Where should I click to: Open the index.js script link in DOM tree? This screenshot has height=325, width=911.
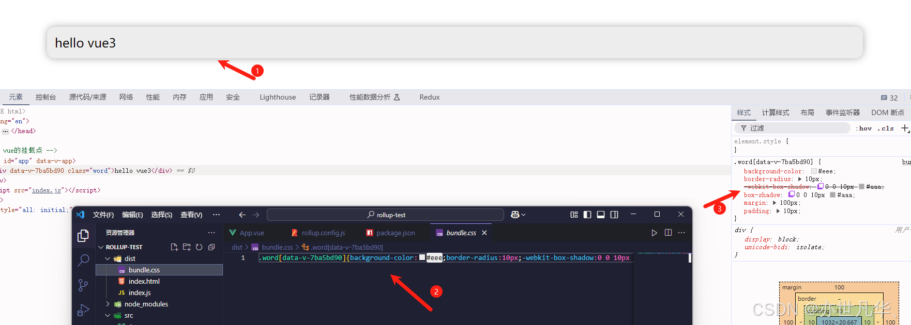point(47,190)
